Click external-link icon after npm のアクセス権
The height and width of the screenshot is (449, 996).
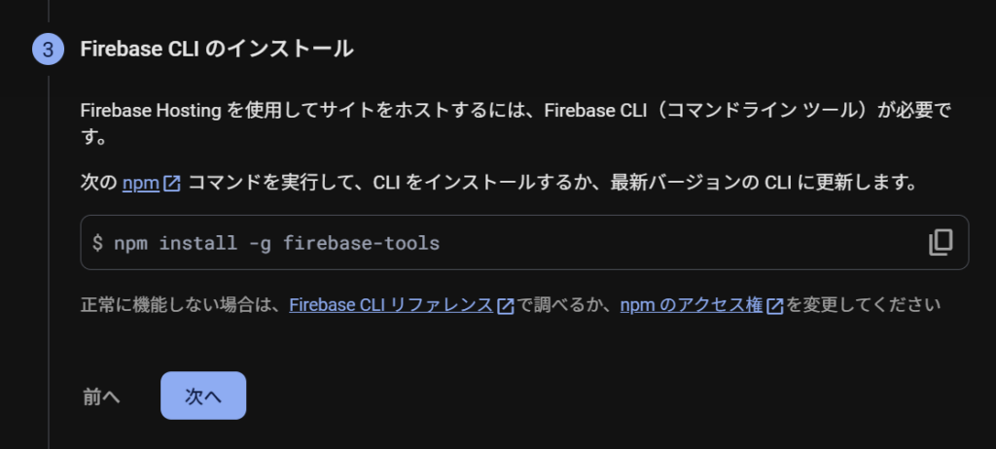775,306
